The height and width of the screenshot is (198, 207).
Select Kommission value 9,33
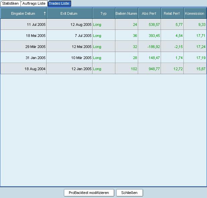[202, 24]
